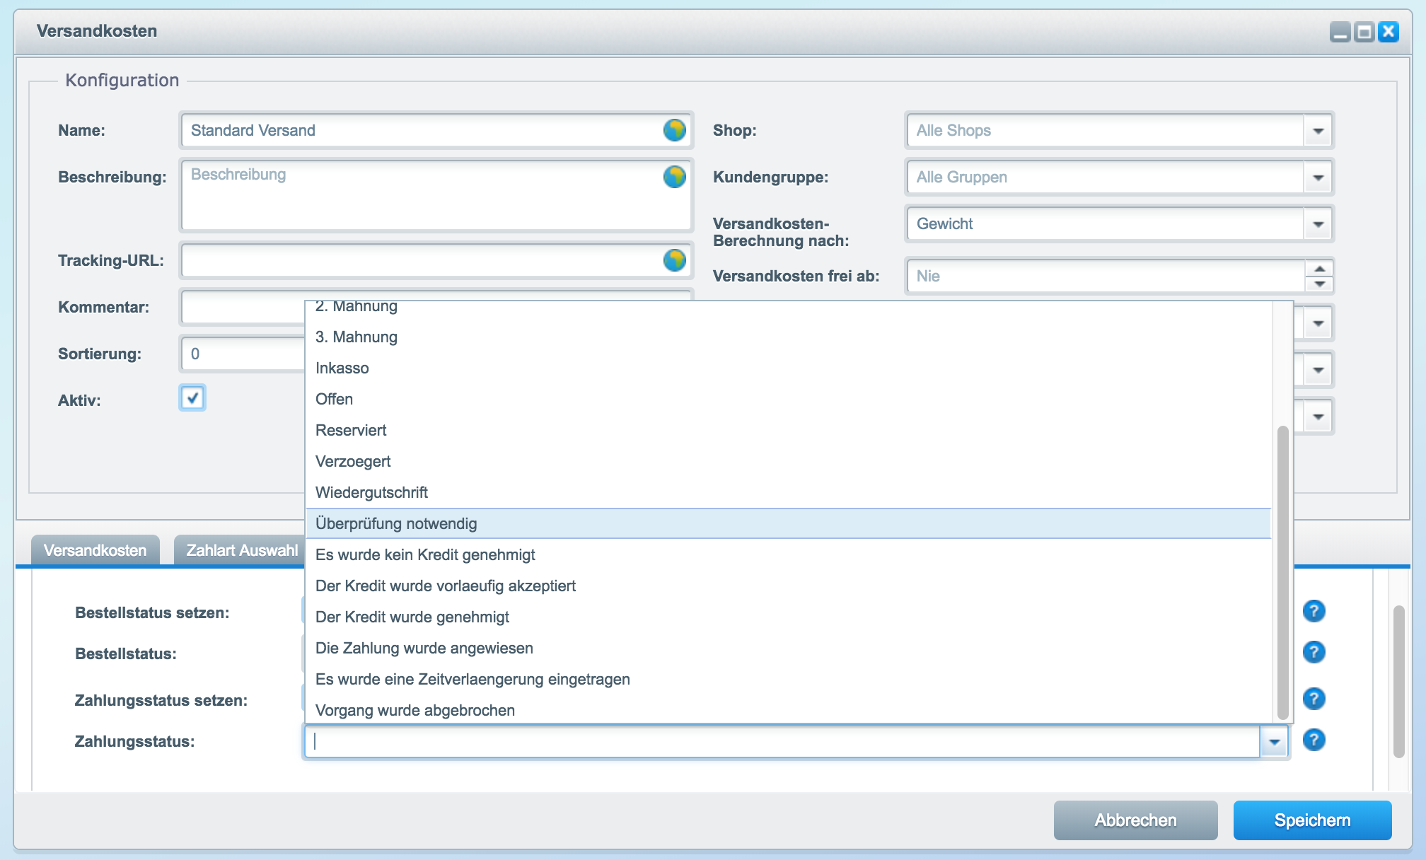Choose Offen payment status
The height and width of the screenshot is (860, 1426).
click(788, 399)
